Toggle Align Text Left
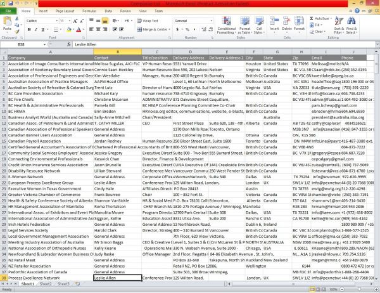Image resolution: width=380 pixels, height=293 pixels. tap(91, 29)
